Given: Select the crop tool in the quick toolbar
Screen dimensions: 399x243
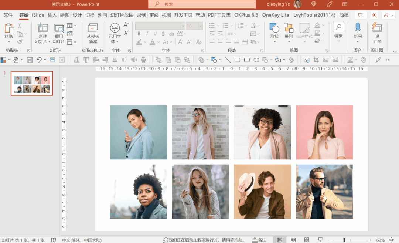Looking at the screenshot, I should pos(316,60).
